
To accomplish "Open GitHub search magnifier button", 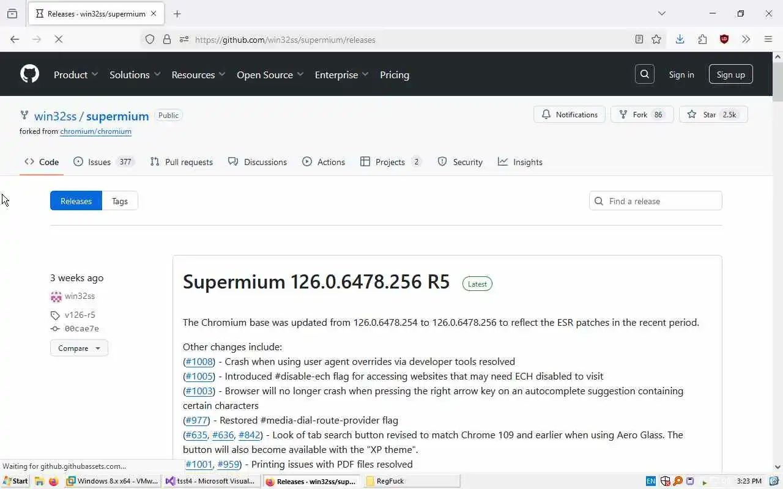I will click(x=645, y=75).
